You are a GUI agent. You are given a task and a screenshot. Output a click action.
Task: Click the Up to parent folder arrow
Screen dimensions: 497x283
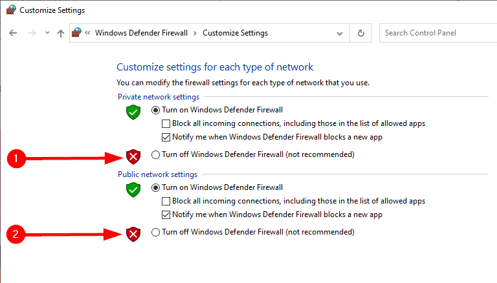tap(60, 33)
